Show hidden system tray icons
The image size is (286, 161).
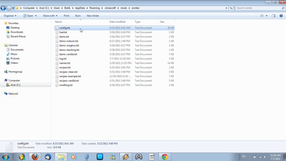point(250,157)
